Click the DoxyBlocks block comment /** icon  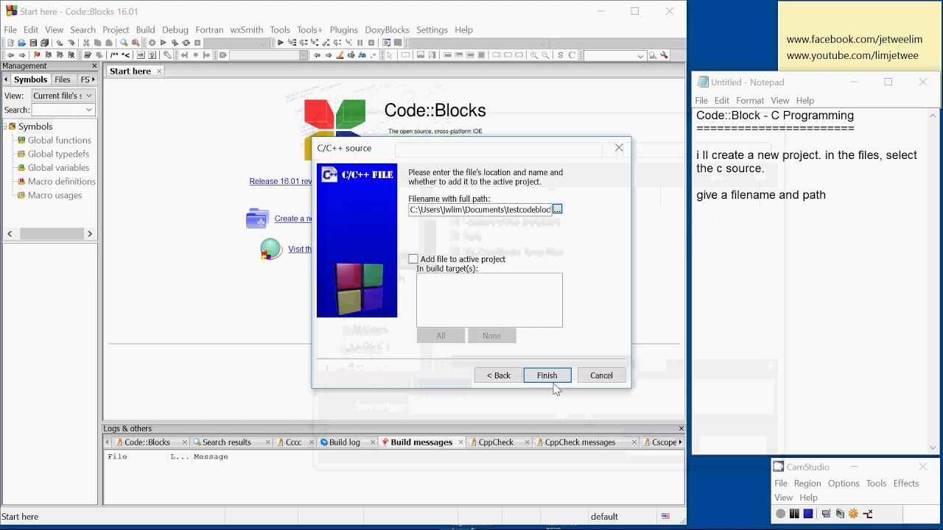coord(114,55)
